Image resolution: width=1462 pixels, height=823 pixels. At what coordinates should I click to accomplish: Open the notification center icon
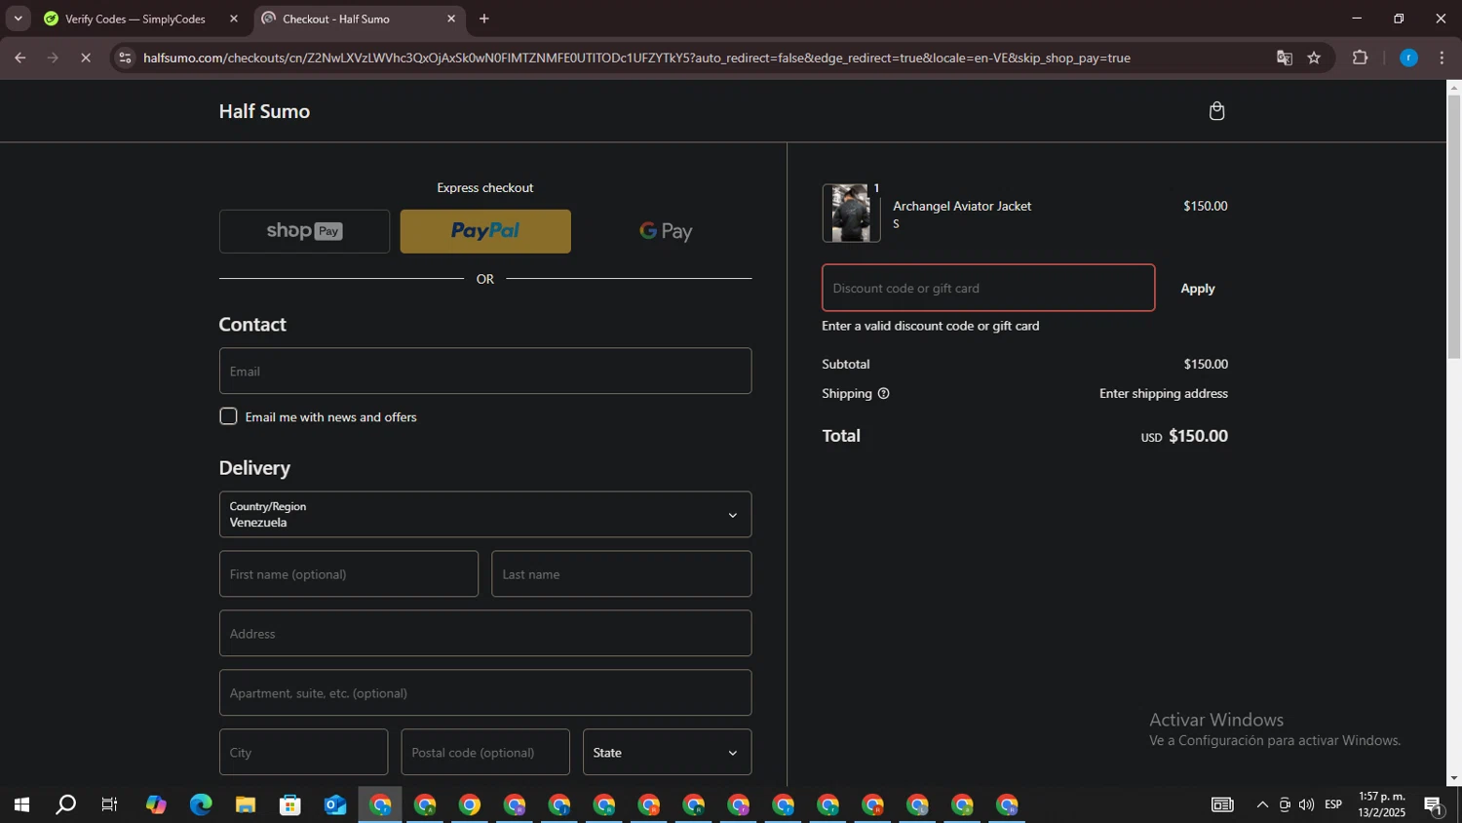1434,804
